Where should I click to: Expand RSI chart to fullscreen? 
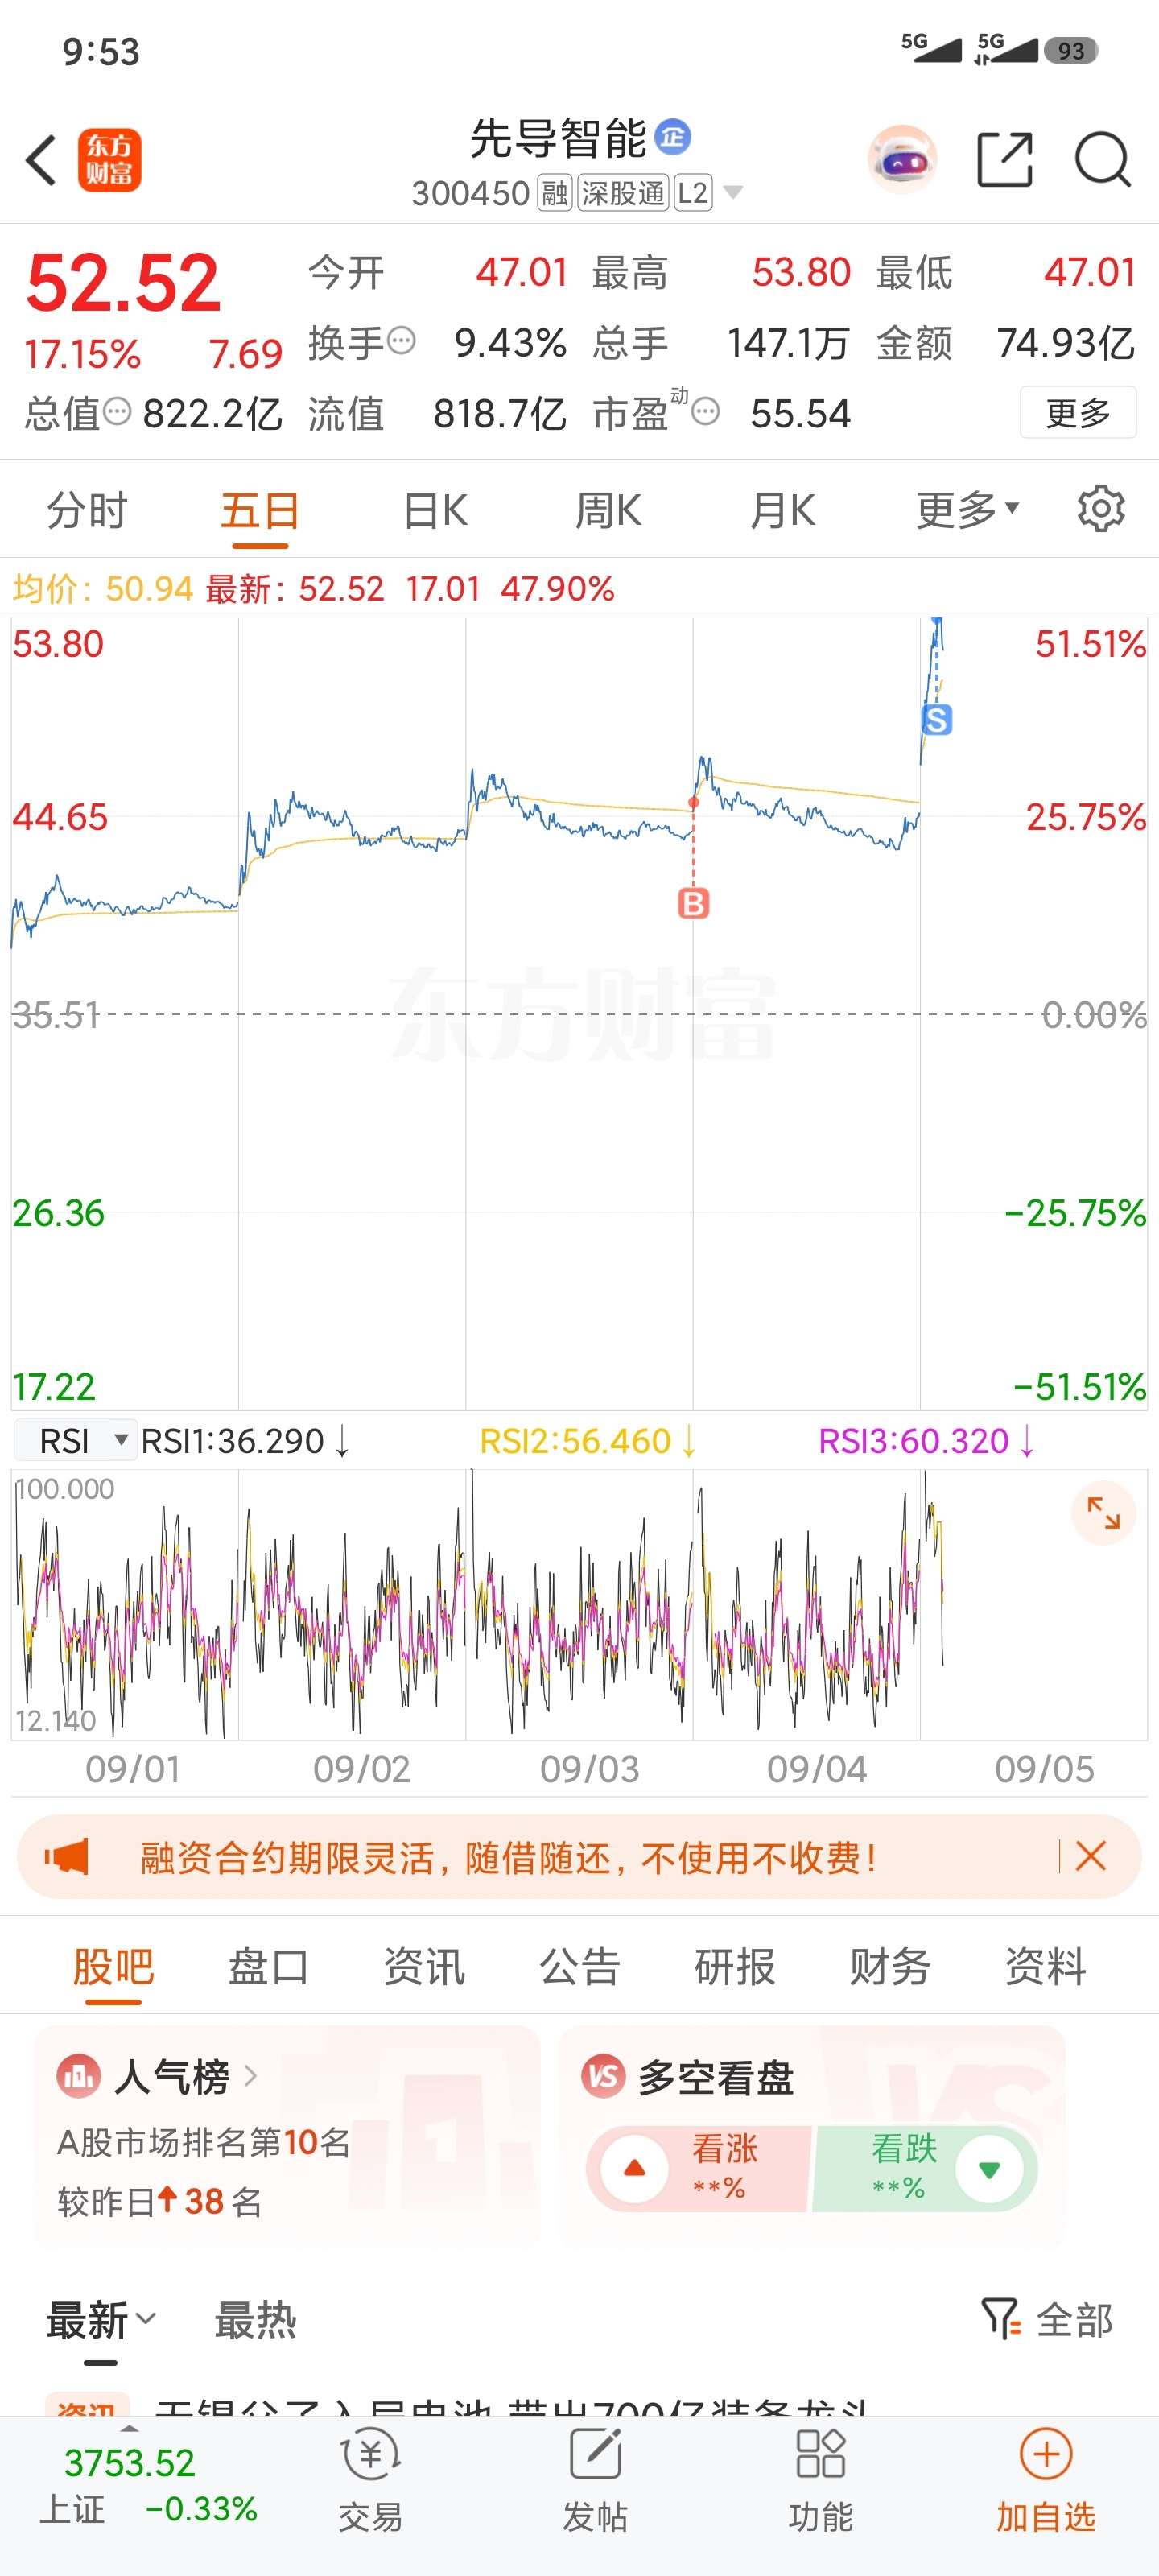(1103, 1512)
